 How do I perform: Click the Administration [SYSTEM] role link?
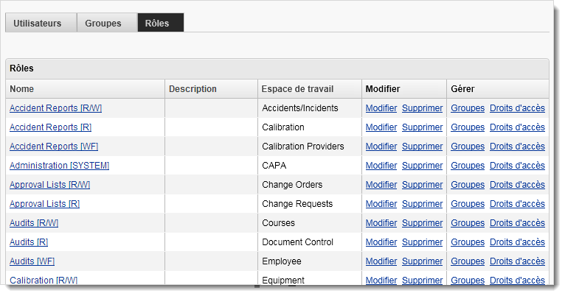pos(59,166)
